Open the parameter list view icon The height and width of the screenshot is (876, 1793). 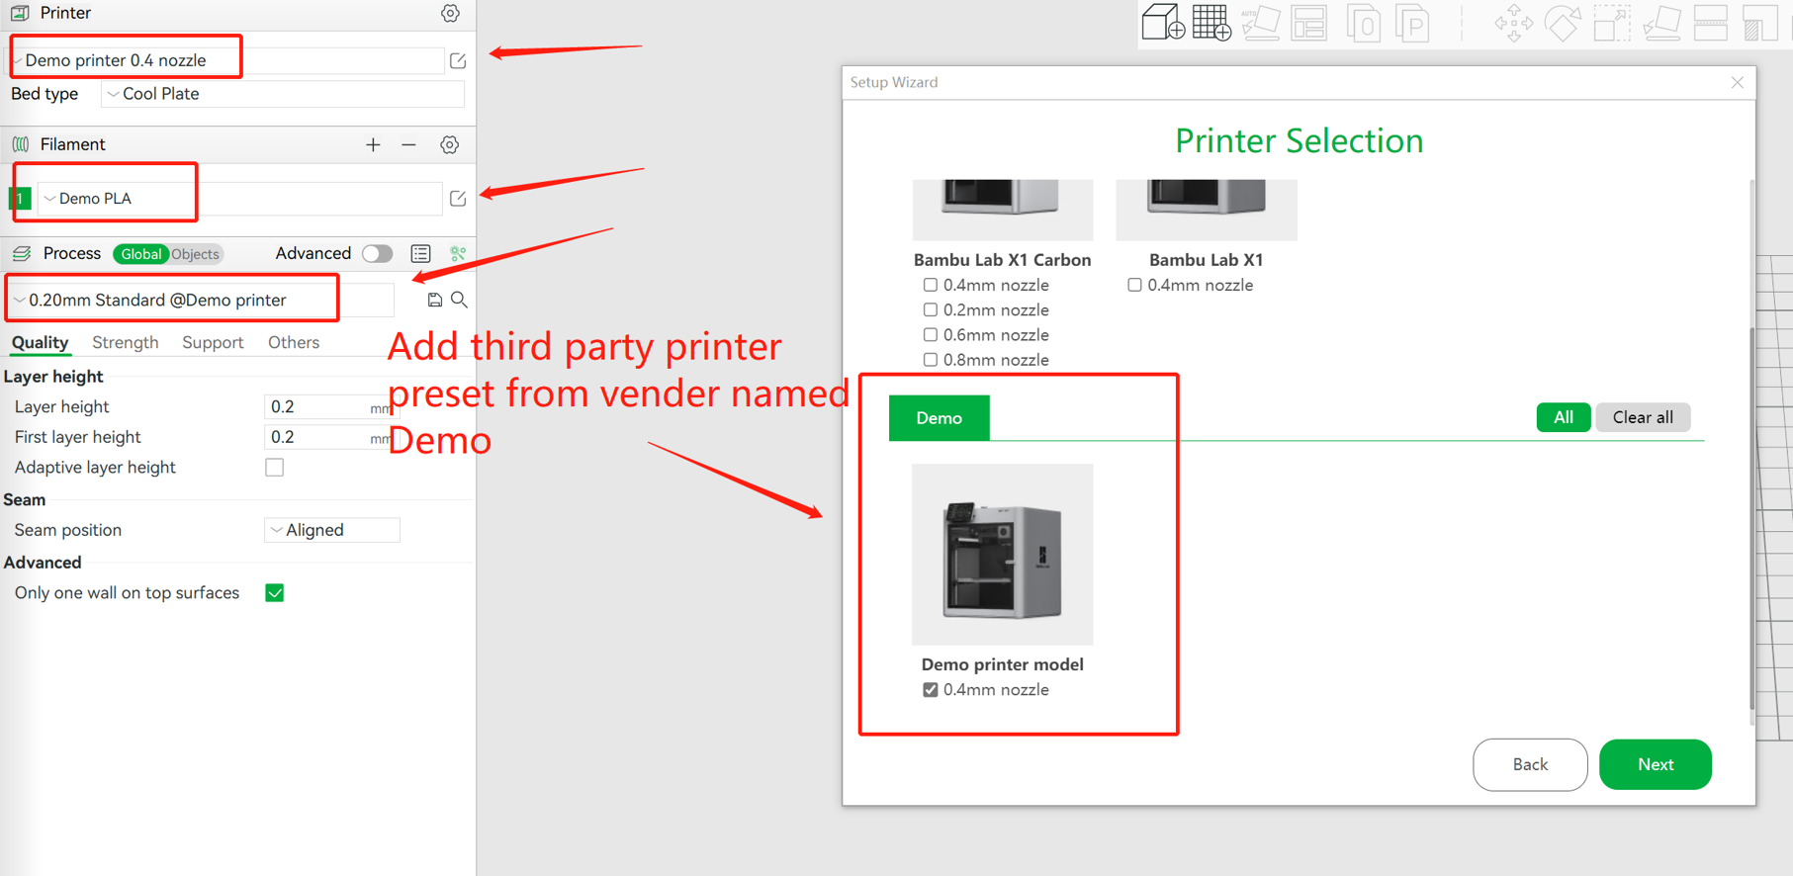(420, 254)
